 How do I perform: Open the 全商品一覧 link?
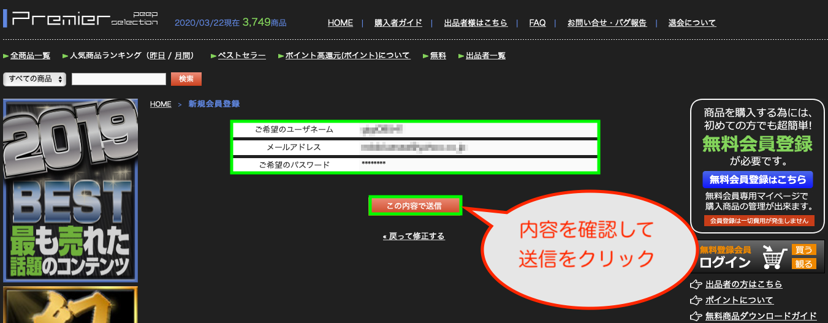tap(30, 56)
